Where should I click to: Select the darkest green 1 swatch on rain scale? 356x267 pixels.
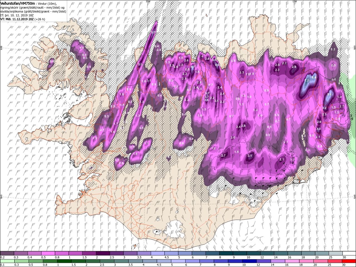(x=64, y=261)
